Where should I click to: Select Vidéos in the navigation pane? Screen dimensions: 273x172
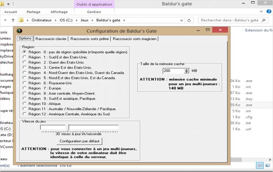pos(5,99)
